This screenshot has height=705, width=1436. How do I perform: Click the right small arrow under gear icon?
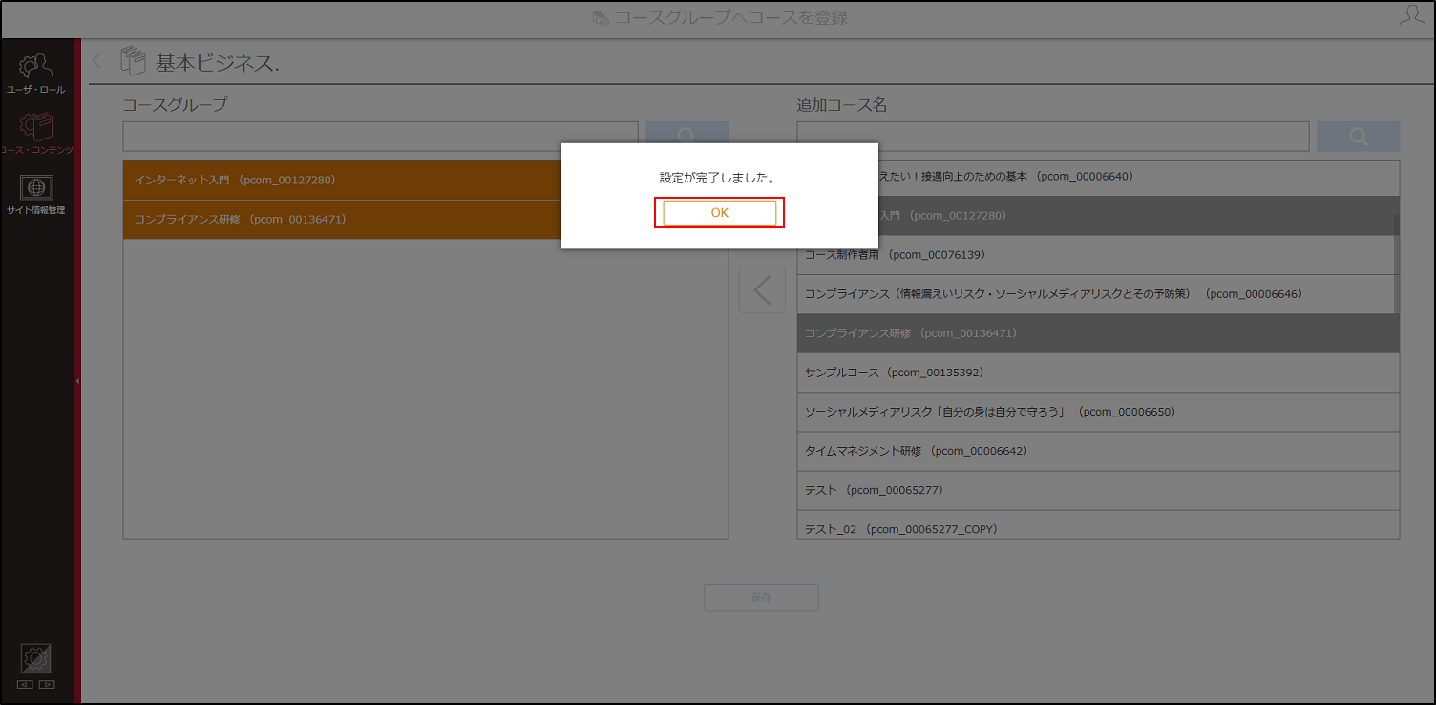tap(47, 684)
